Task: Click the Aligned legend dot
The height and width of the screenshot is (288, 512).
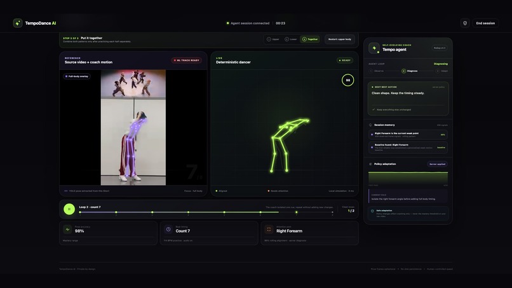Action: coord(216,191)
